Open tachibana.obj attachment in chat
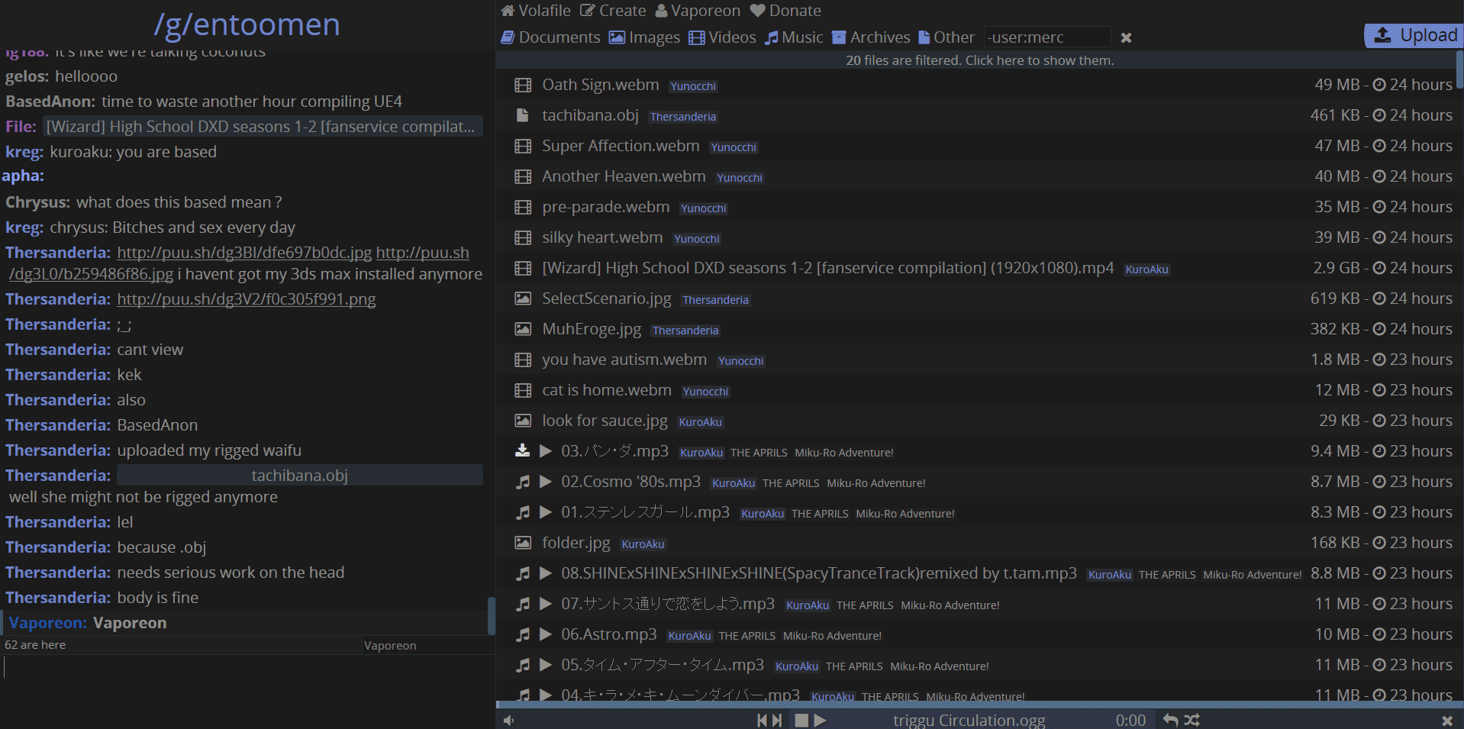 click(300, 476)
